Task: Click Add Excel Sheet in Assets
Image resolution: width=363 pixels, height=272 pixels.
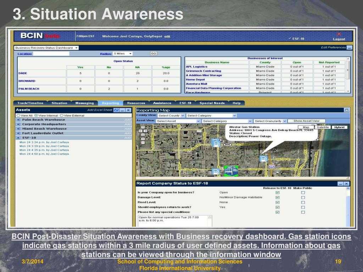Action: (100, 110)
